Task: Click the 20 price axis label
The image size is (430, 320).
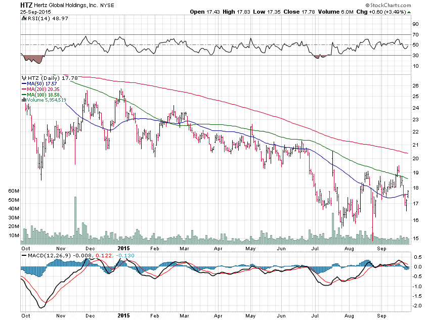Action: click(415, 159)
